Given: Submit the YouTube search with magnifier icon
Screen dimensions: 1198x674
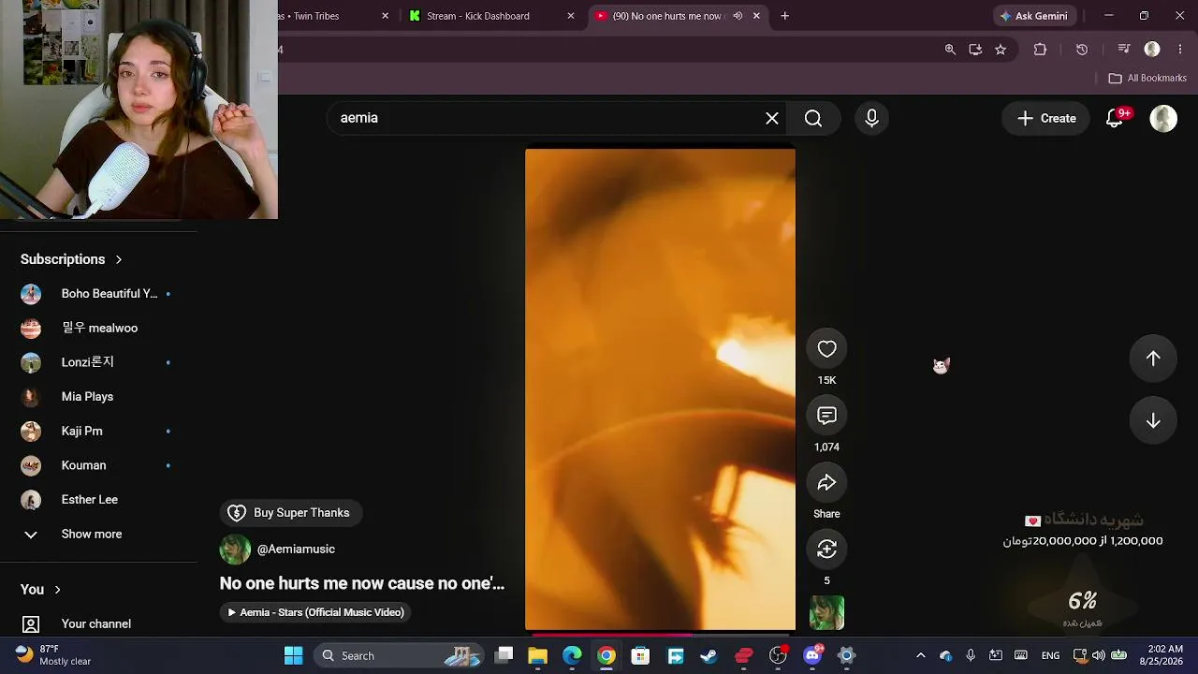Looking at the screenshot, I should click(x=813, y=118).
